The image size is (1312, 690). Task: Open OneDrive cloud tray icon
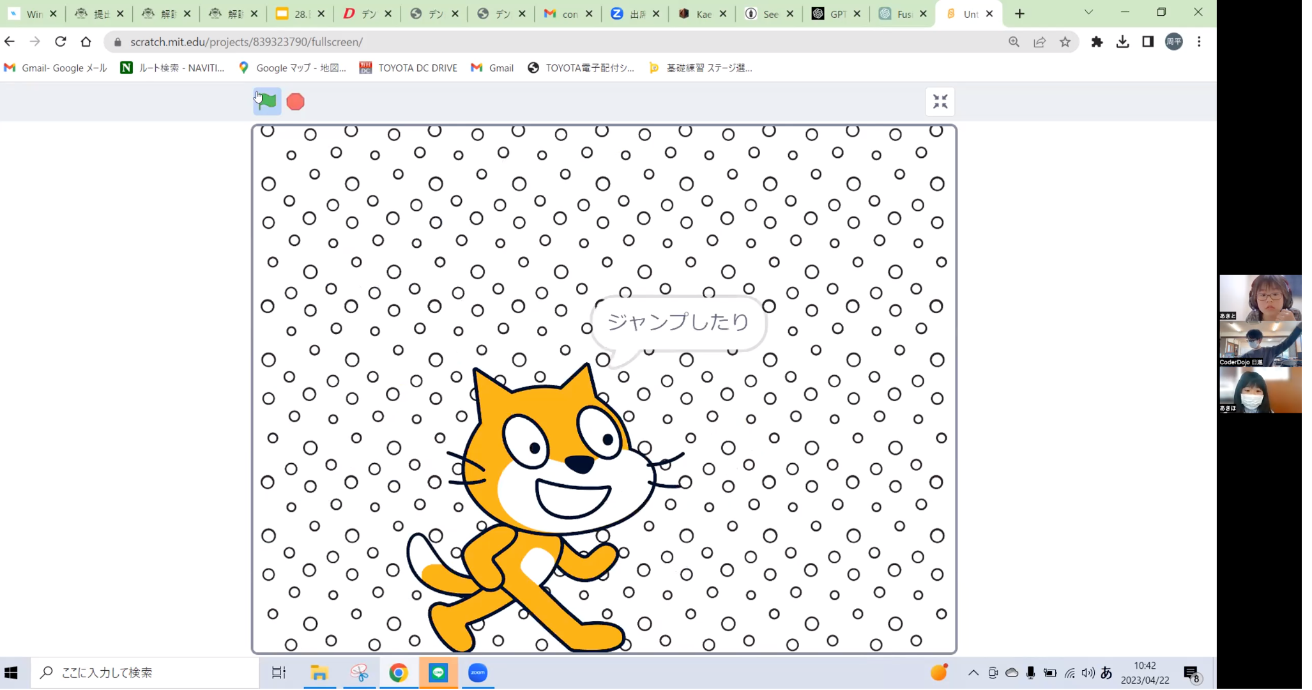[x=1012, y=673]
